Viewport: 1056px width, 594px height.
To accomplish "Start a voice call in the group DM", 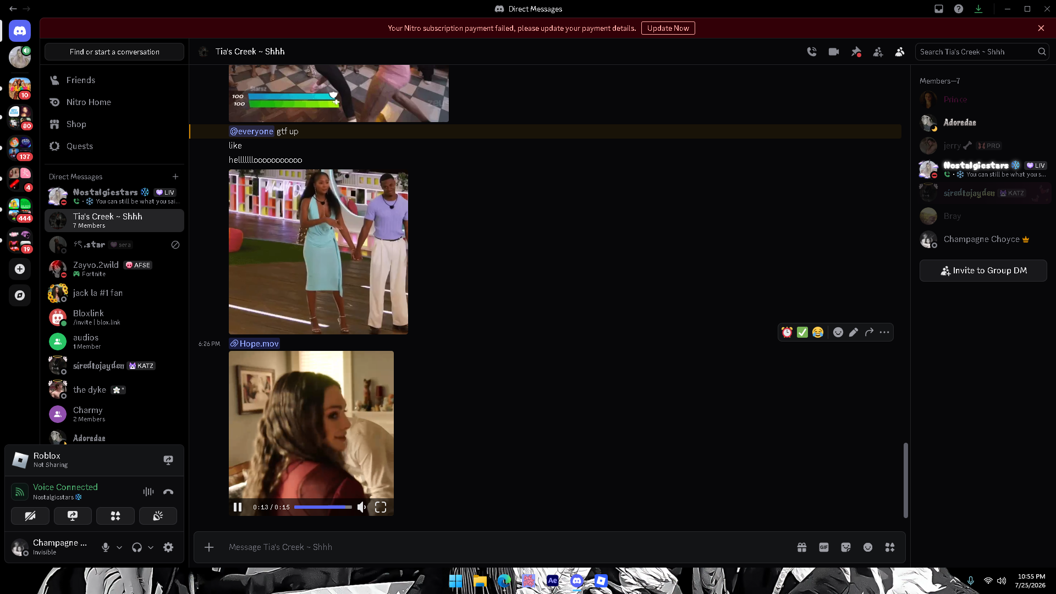I will (812, 52).
